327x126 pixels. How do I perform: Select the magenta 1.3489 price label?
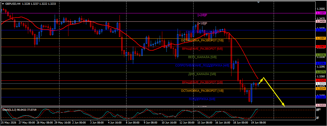(x=320, y=13)
